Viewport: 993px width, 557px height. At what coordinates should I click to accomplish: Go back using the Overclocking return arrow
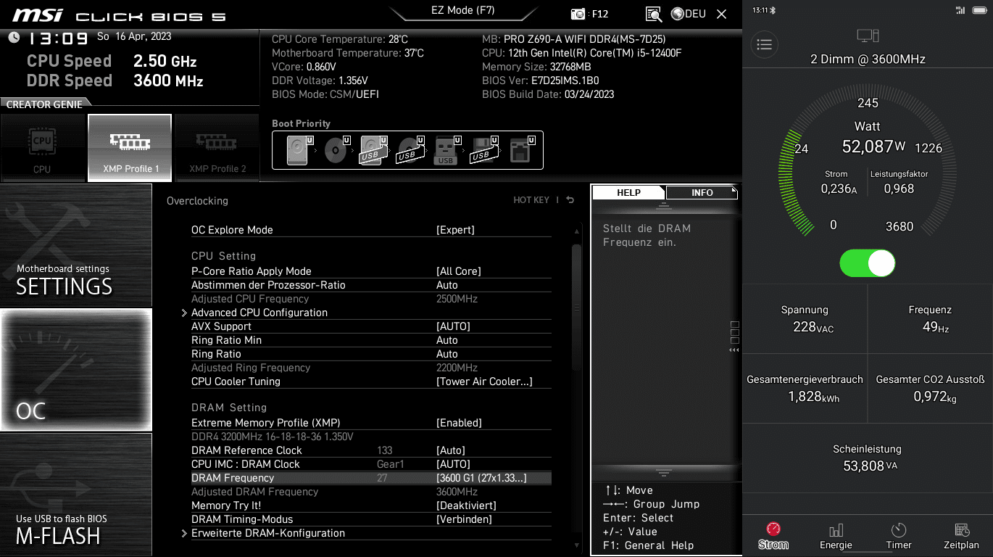pos(570,200)
